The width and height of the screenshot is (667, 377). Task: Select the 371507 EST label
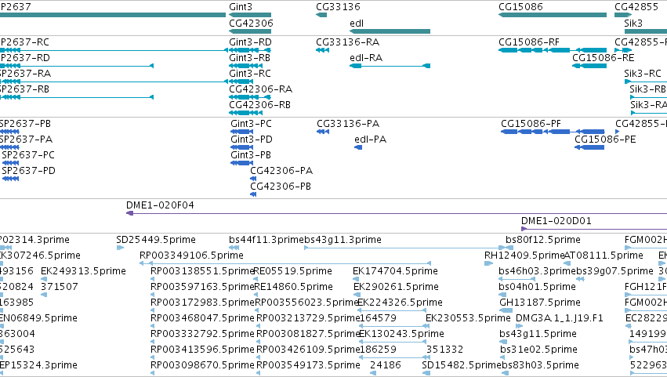[60, 287]
